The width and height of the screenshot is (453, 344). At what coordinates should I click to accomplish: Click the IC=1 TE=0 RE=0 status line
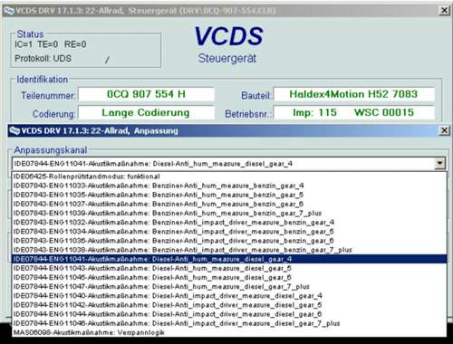point(51,44)
